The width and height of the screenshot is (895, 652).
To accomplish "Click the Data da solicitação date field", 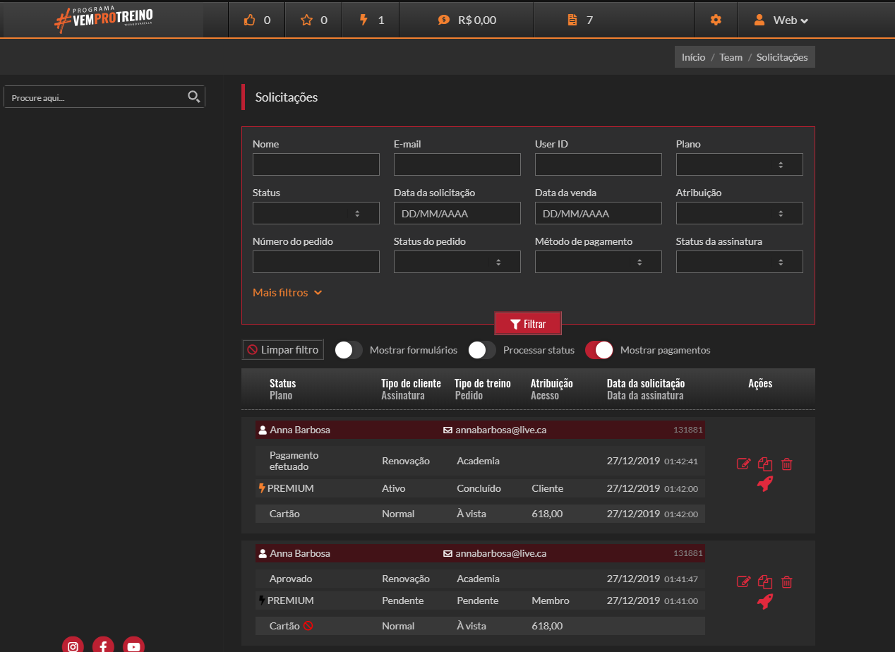I will pos(457,213).
